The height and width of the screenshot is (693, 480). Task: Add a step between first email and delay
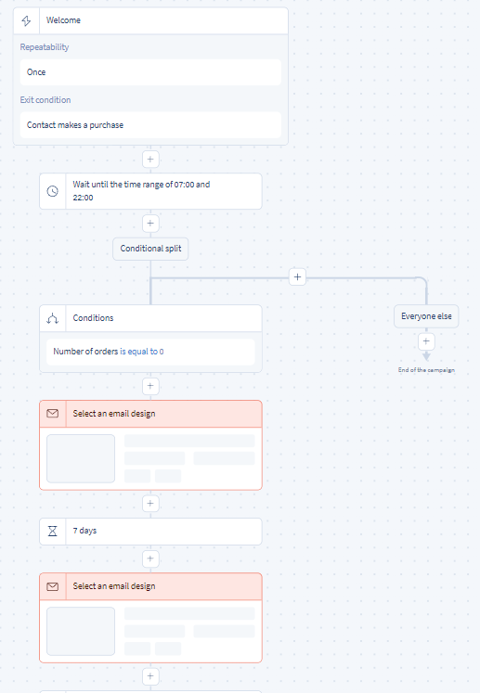click(x=150, y=504)
